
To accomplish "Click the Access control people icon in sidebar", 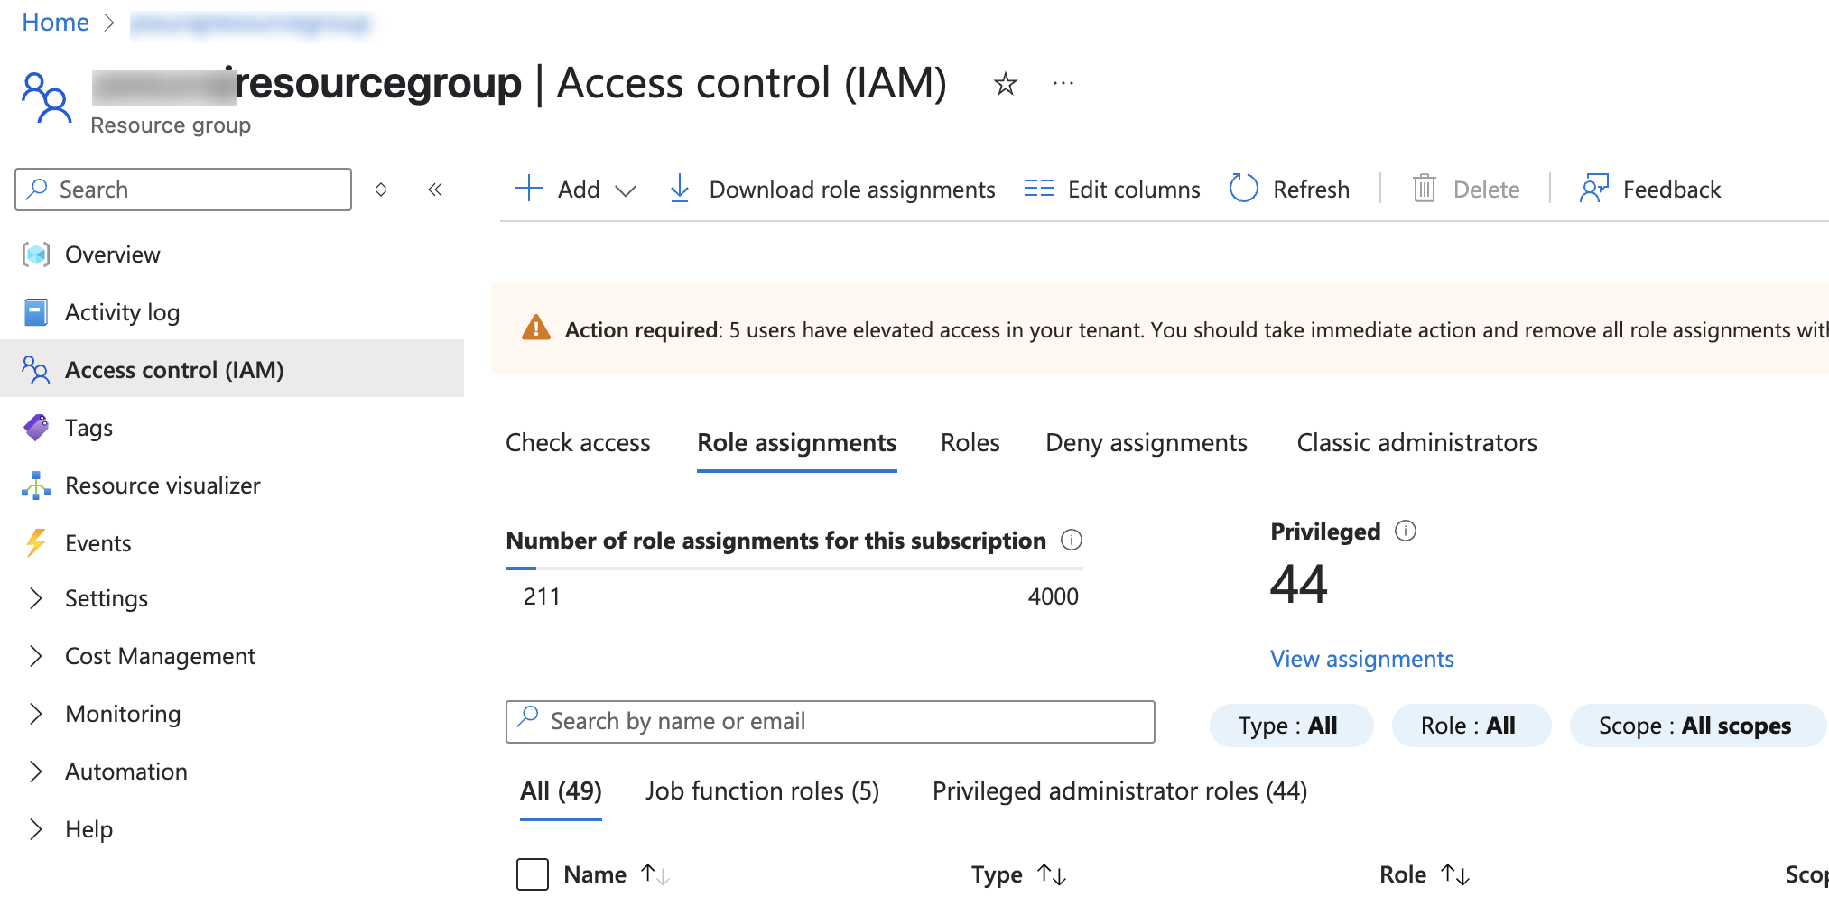I will (x=36, y=370).
